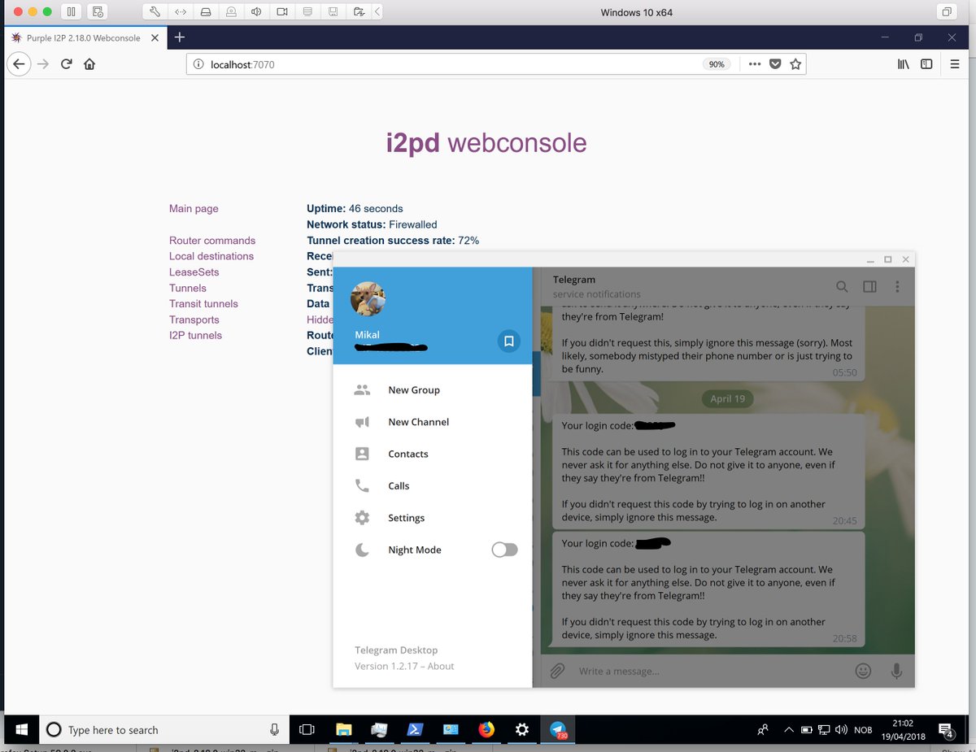The width and height of the screenshot is (976, 752).
Task: Open Windows Start menu
Action: coord(22,729)
